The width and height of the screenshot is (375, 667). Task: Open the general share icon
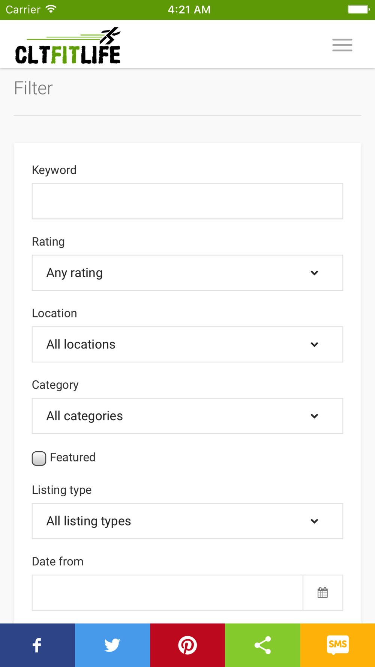click(x=262, y=645)
